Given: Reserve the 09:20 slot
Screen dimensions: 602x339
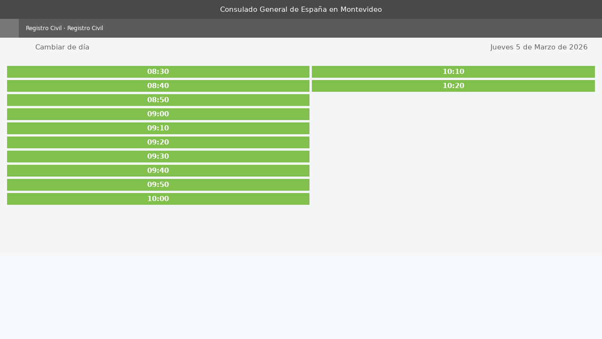Looking at the screenshot, I should coord(158,142).
